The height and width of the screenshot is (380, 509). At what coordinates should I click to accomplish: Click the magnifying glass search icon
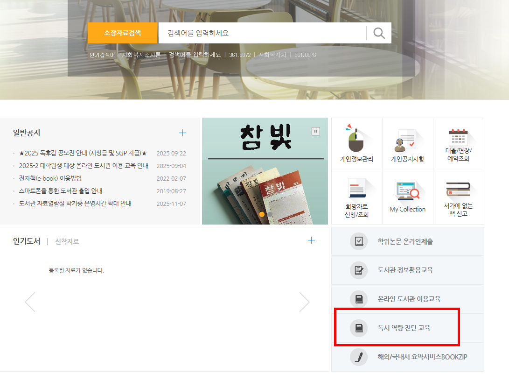point(379,33)
